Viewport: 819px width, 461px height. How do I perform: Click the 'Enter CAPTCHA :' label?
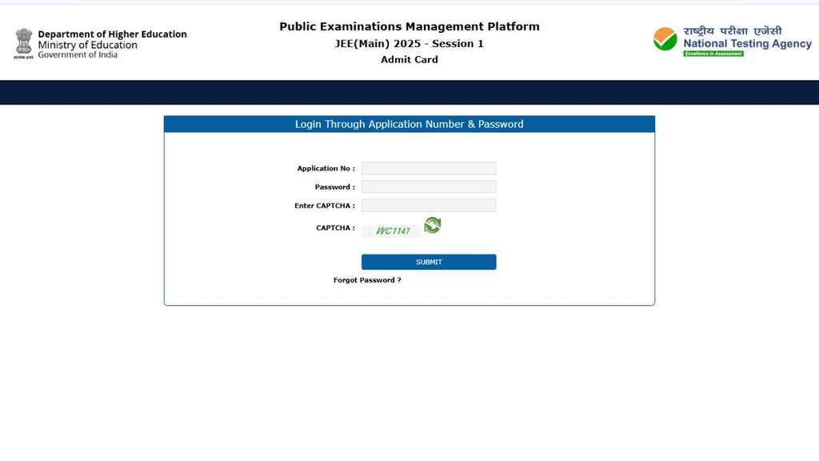pyautogui.click(x=325, y=206)
